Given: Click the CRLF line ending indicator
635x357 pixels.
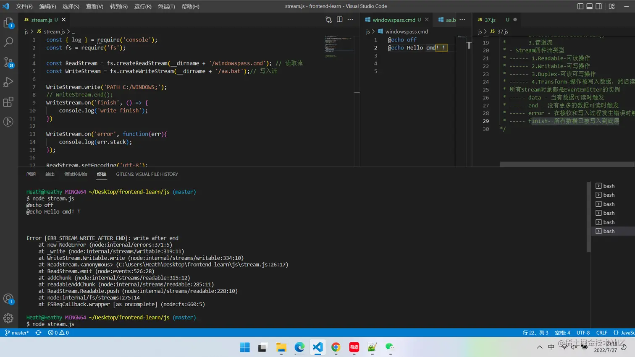Looking at the screenshot, I should click(601, 333).
